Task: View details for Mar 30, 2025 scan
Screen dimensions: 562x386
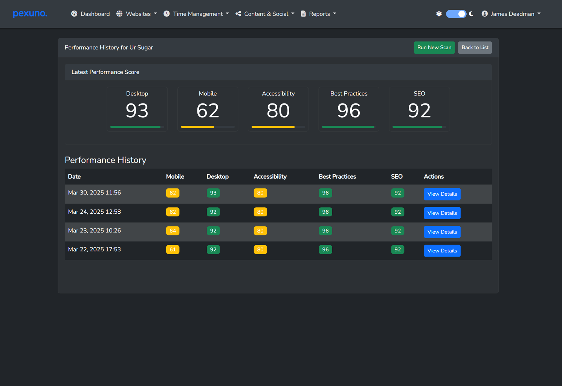Action: tap(442, 194)
